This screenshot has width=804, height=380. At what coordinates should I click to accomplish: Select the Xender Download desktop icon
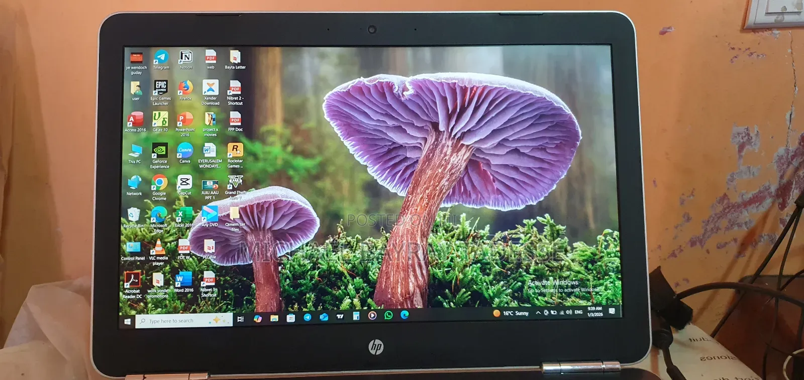pos(211,92)
